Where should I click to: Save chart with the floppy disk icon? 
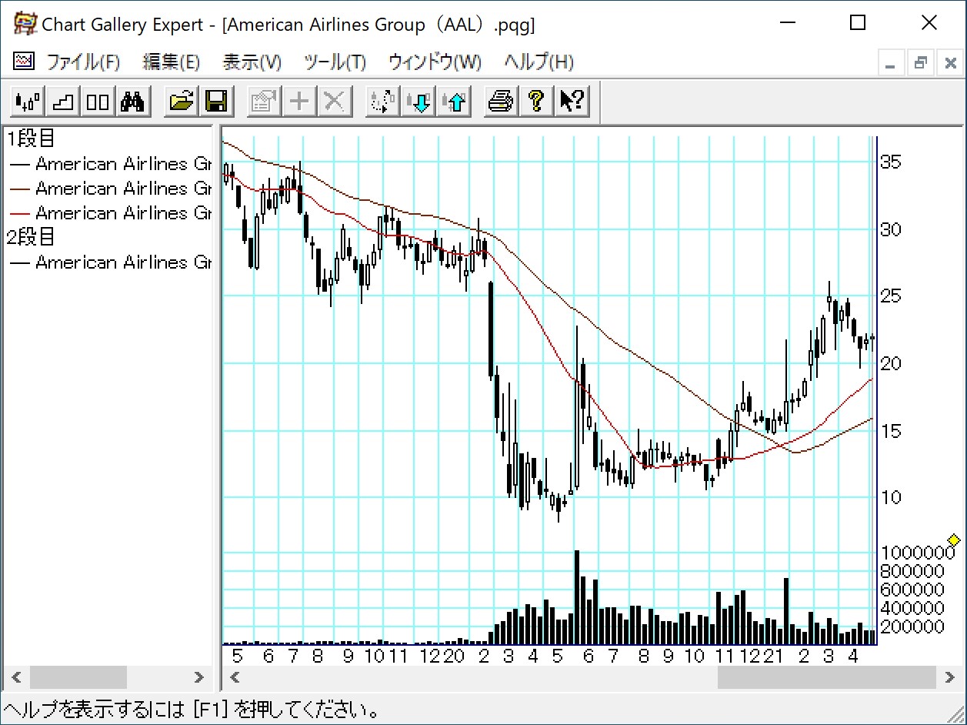pyautogui.click(x=216, y=102)
